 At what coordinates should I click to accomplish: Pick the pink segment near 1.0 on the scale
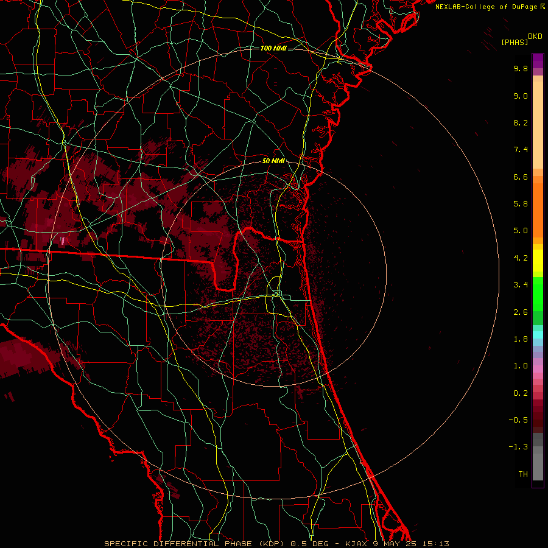point(538,369)
